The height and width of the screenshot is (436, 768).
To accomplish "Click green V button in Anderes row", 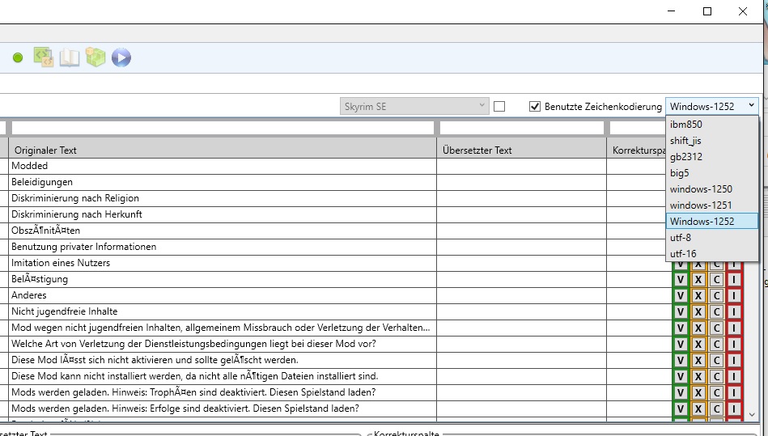I will coord(681,295).
